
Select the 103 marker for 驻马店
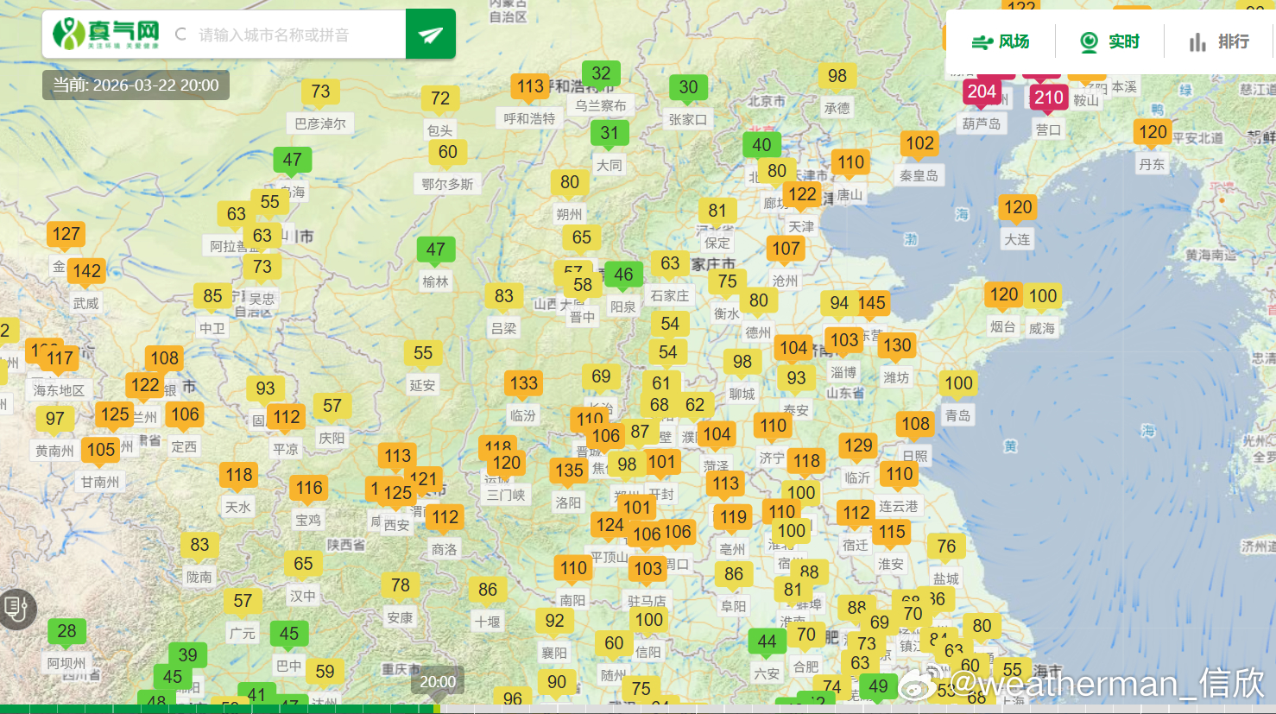point(647,569)
